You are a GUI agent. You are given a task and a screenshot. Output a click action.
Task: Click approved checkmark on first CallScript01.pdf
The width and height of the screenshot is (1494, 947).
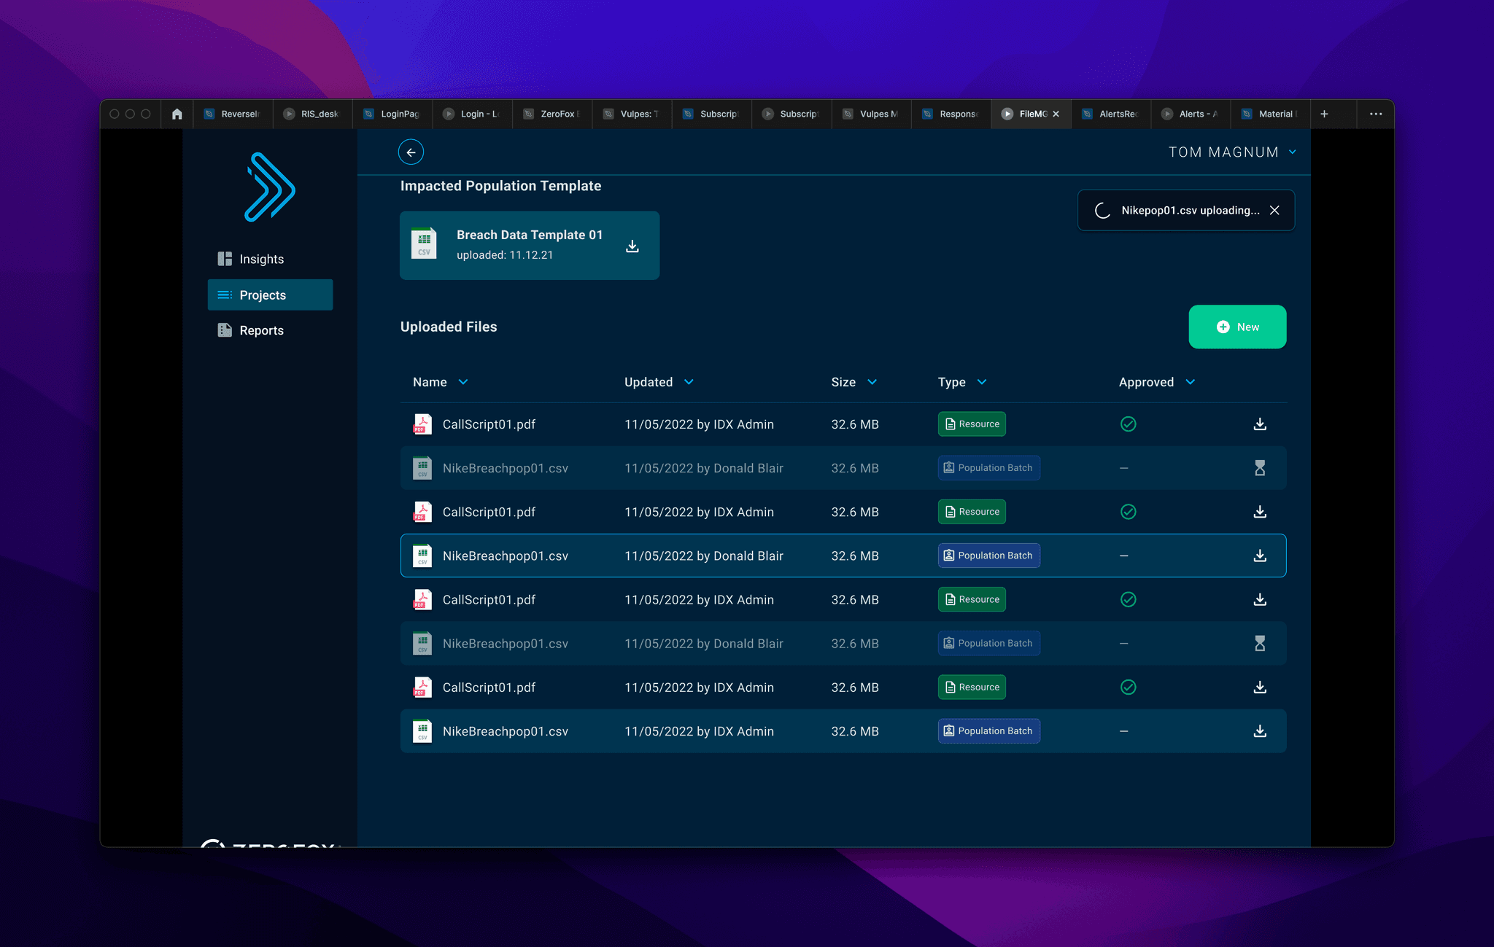pyautogui.click(x=1128, y=424)
